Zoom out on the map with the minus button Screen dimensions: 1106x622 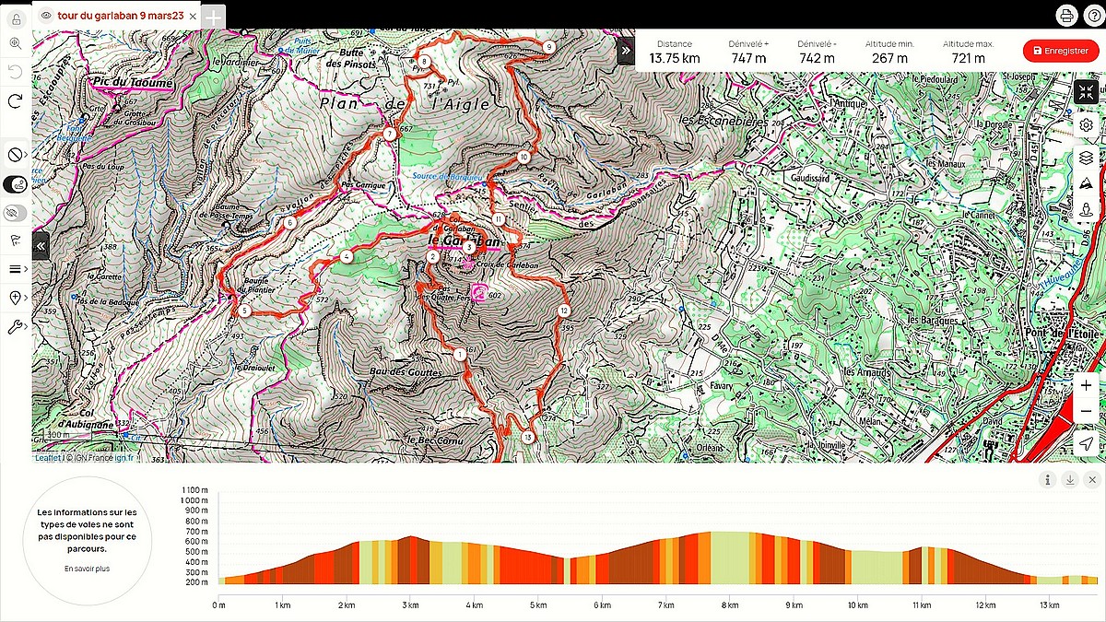[x=1088, y=410]
